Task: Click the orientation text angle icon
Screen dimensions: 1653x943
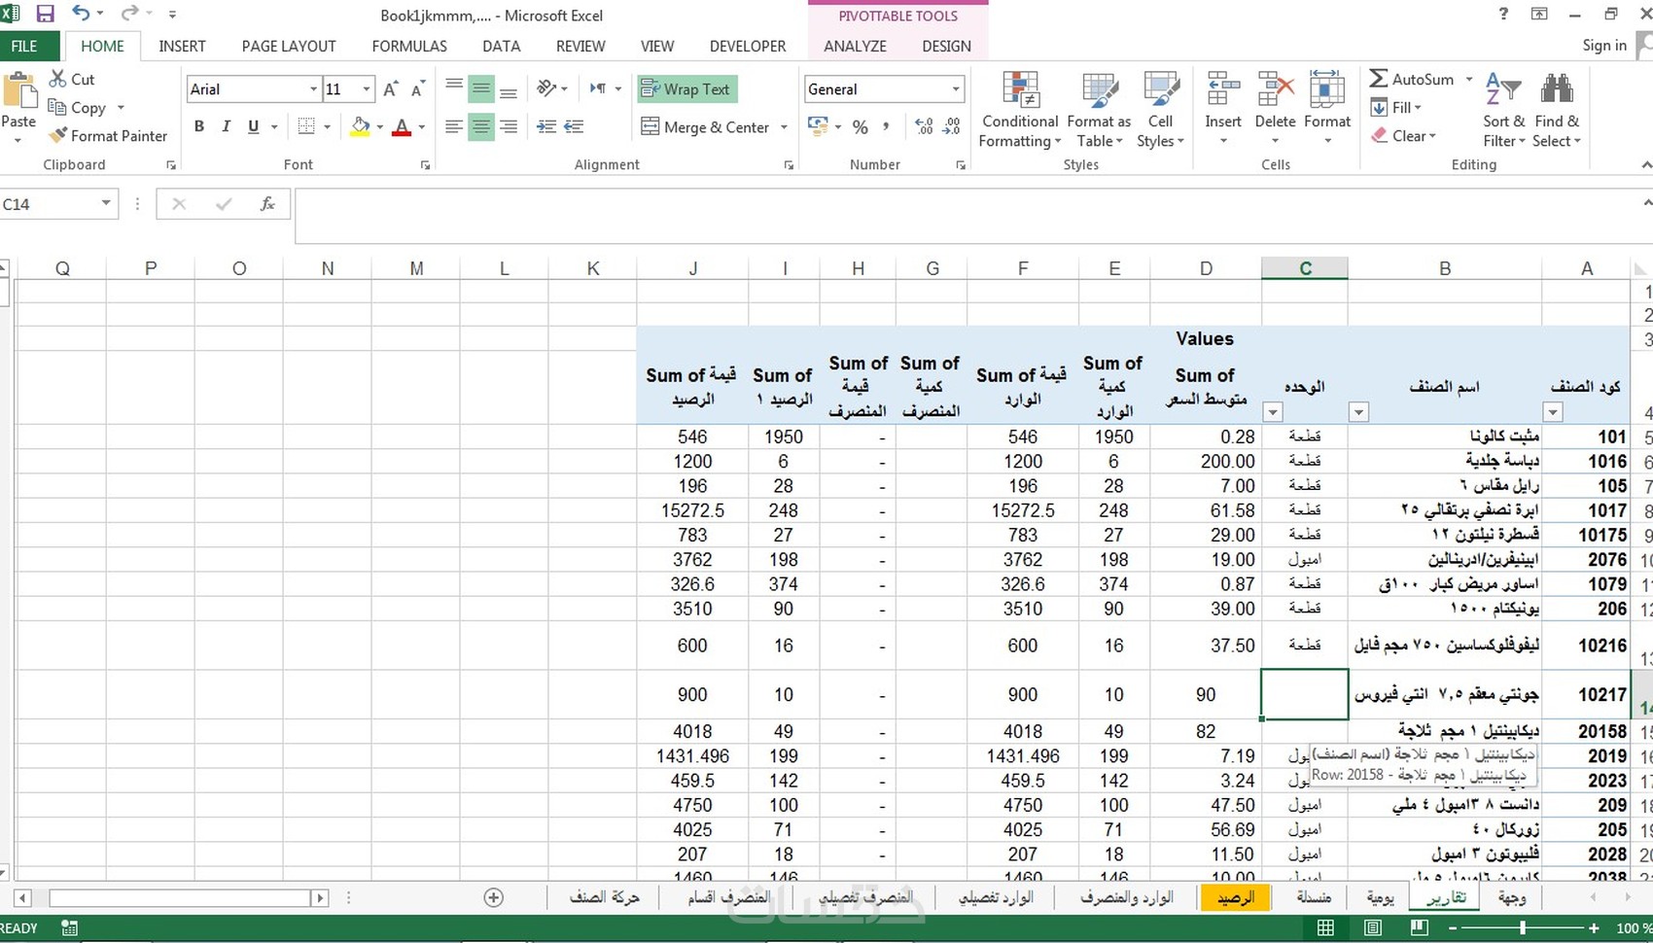Action: pyautogui.click(x=546, y=88)
